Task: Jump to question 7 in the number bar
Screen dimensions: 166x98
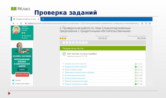Action: point(83,43)
